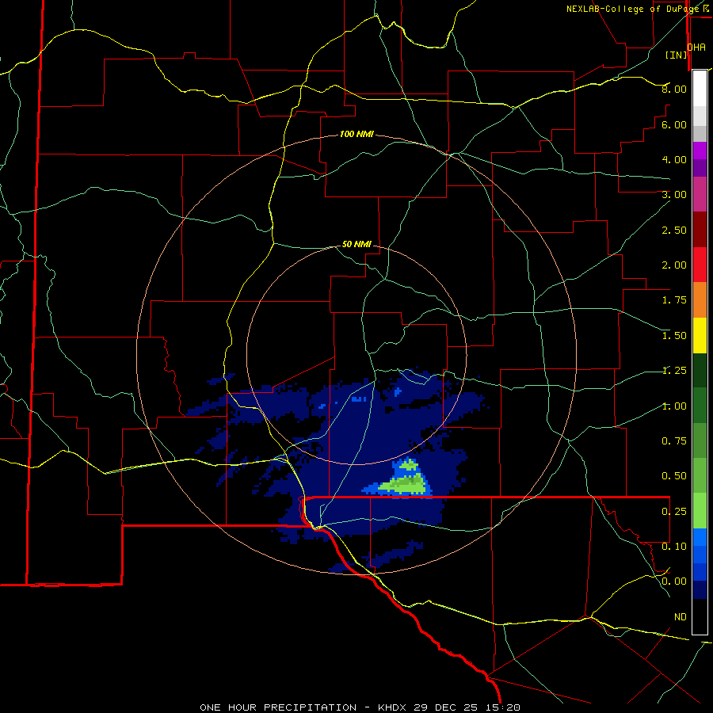Click the 1.75 legend value
Viewport: 713px width, 713px height.
click(674, 300)
